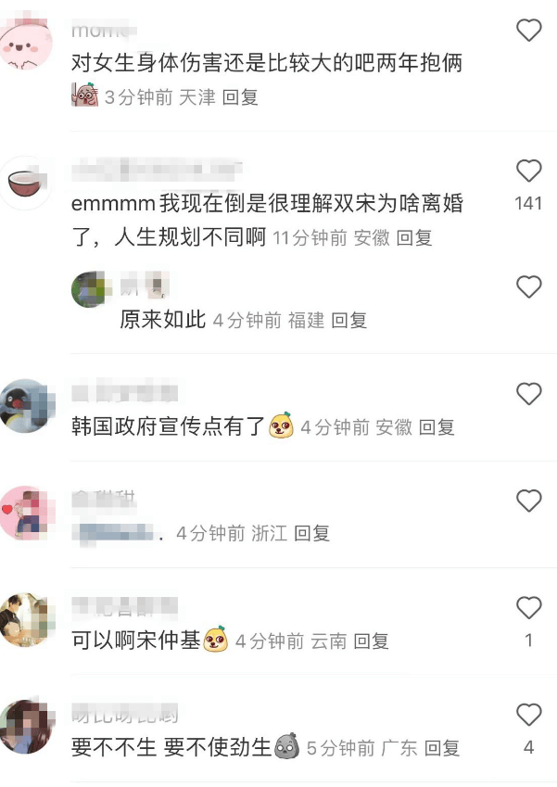Reply to the Tianjin comment
This screenshot has height=787, width=557.
(240, 97)
